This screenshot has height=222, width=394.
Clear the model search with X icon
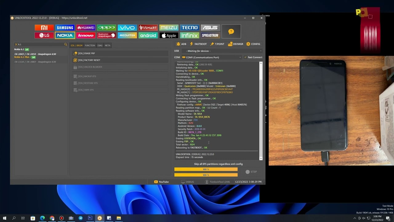pyautogui.click(x=16, y=44)
